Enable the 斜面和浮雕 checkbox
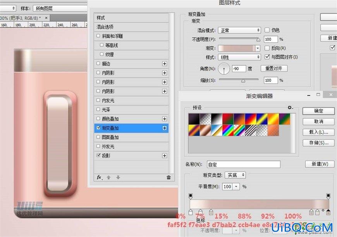Screen dimensions: 337x237 click(98, 36)
